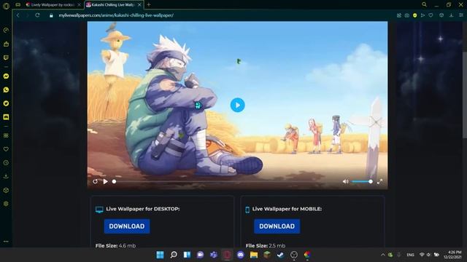Reload the current page
The image size is (467, 262).
pyautogui.click(x=37, y=15)
